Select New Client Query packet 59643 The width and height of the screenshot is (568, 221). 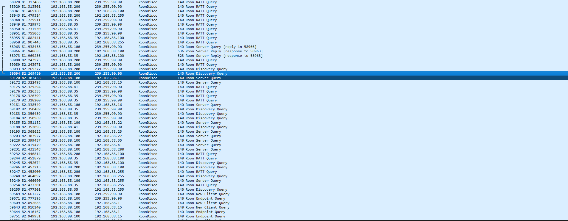pos(284,207)
